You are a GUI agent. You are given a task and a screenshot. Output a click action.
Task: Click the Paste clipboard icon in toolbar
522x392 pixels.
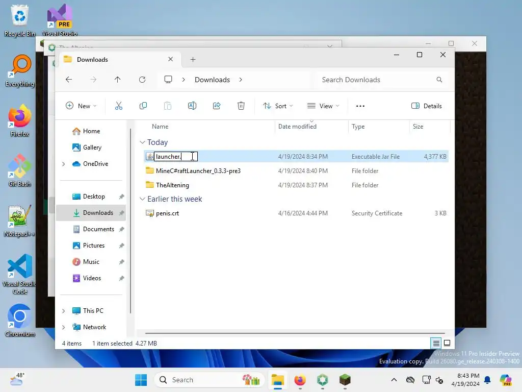pyautogui.click(x=167, y=106)
